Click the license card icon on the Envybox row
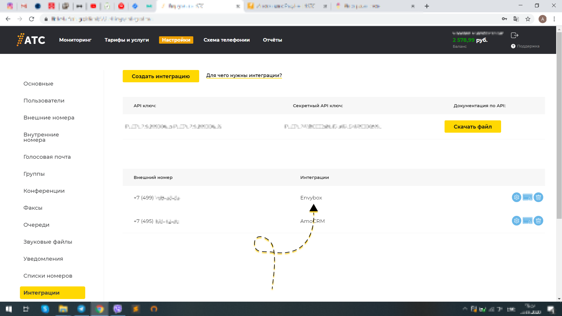 tap(527, 197)
